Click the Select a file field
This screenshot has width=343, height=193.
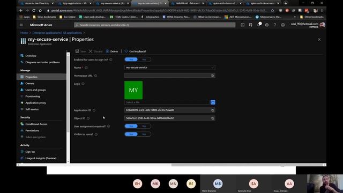167,102
